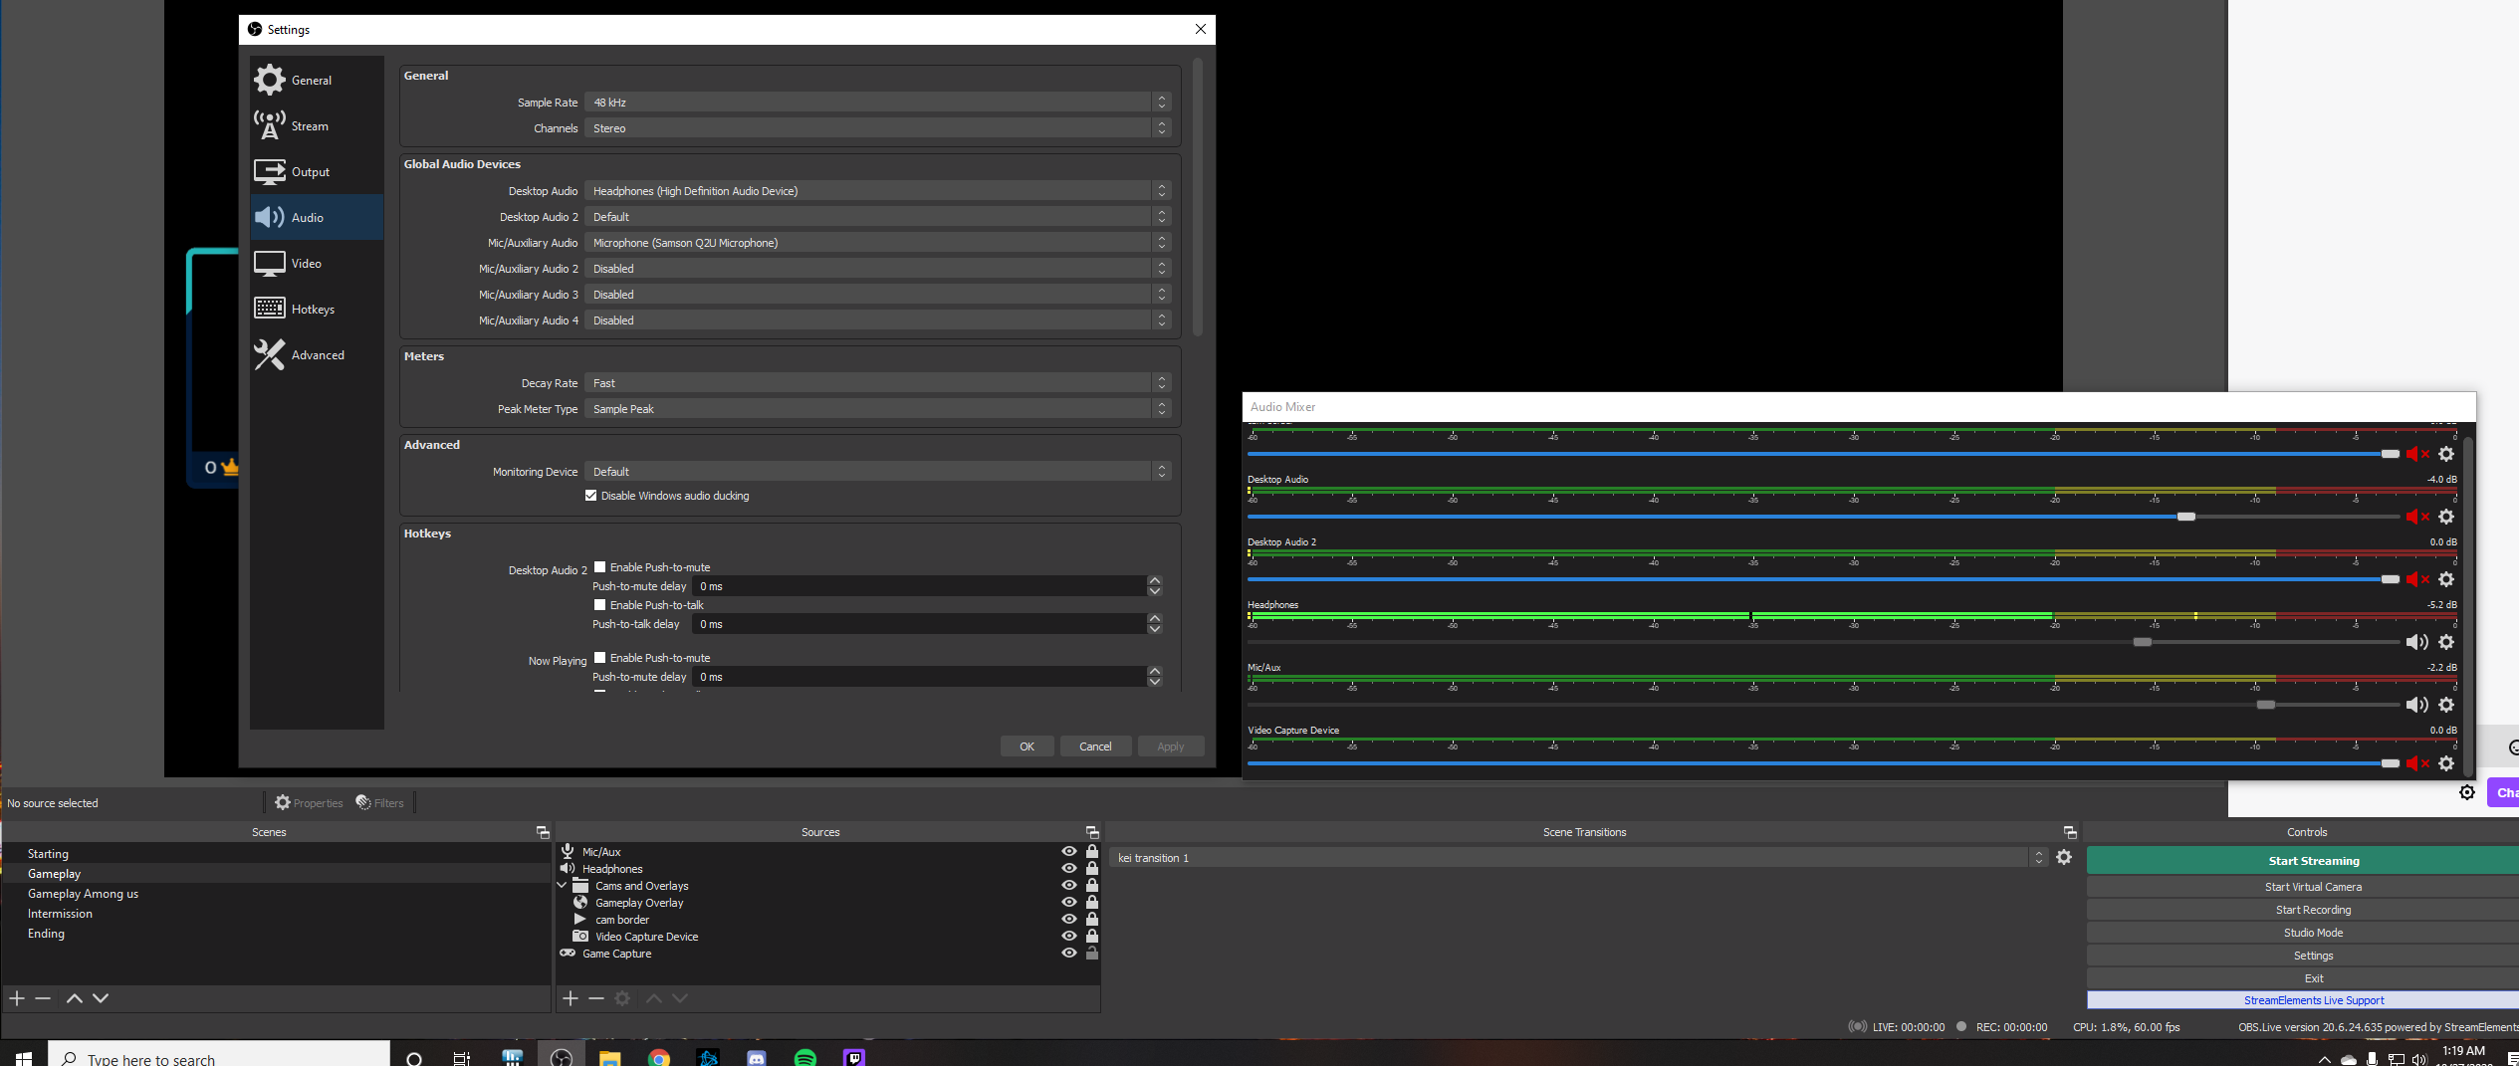Open the Hotkeys settings tab

click(317, 310)
